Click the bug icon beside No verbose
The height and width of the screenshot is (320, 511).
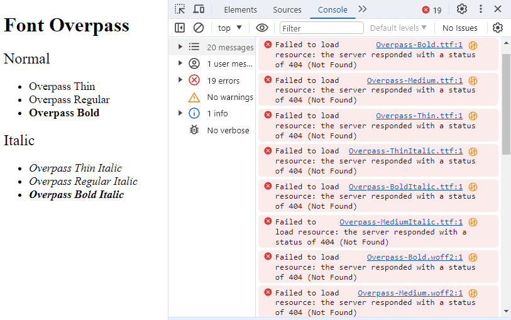coord(194,130)
